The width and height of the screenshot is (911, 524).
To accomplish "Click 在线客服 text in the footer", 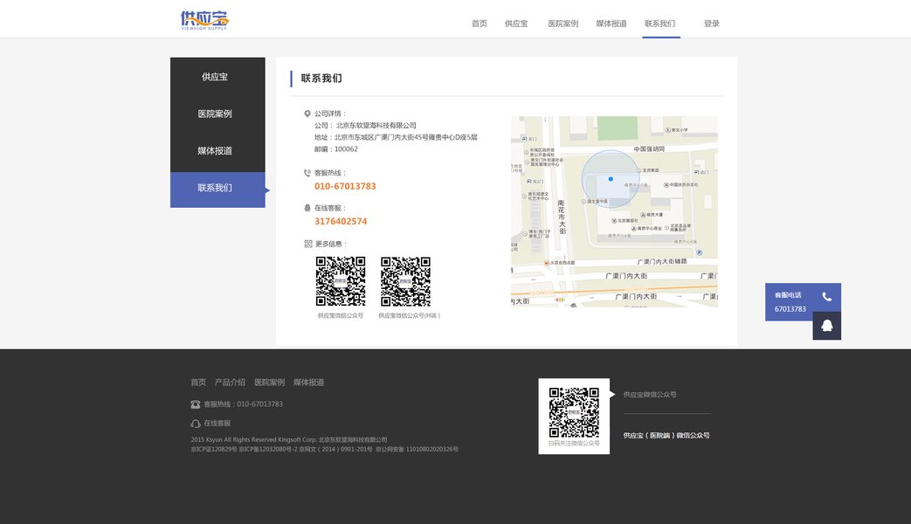I will click(x=217, y=424).
